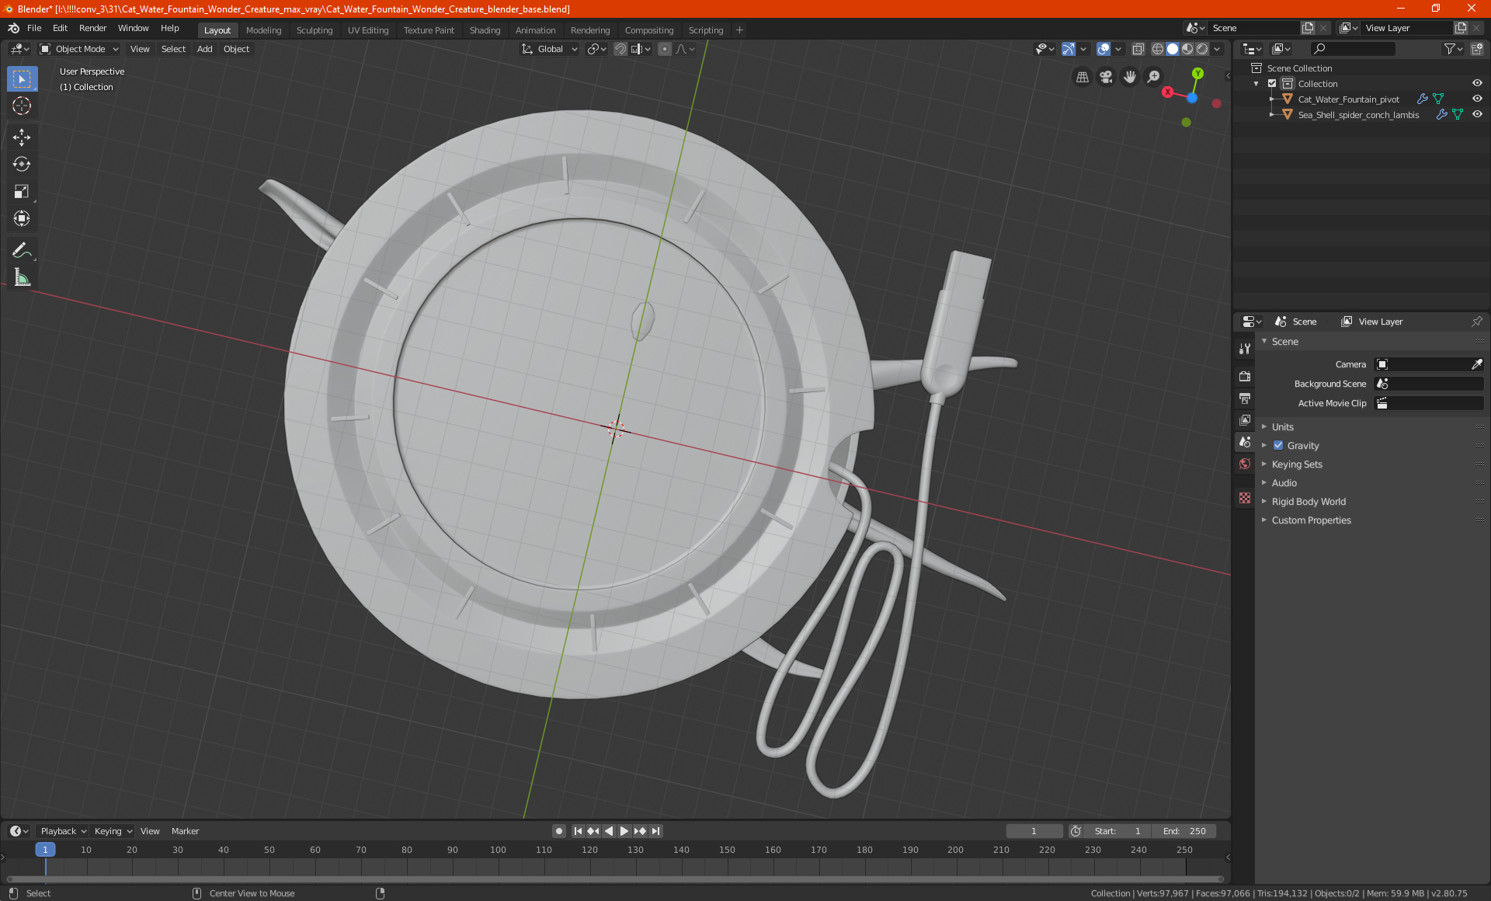Hide Cat_Water_Fountain_pivot with eye icon

coord(1477,99)
